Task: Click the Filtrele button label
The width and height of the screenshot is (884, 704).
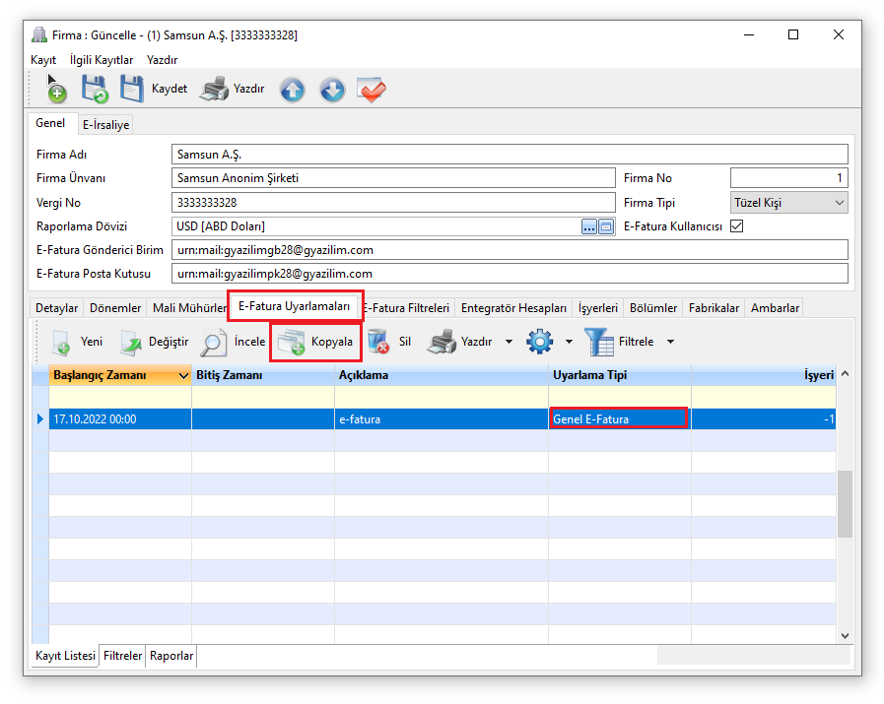Action: click(636, 342)
